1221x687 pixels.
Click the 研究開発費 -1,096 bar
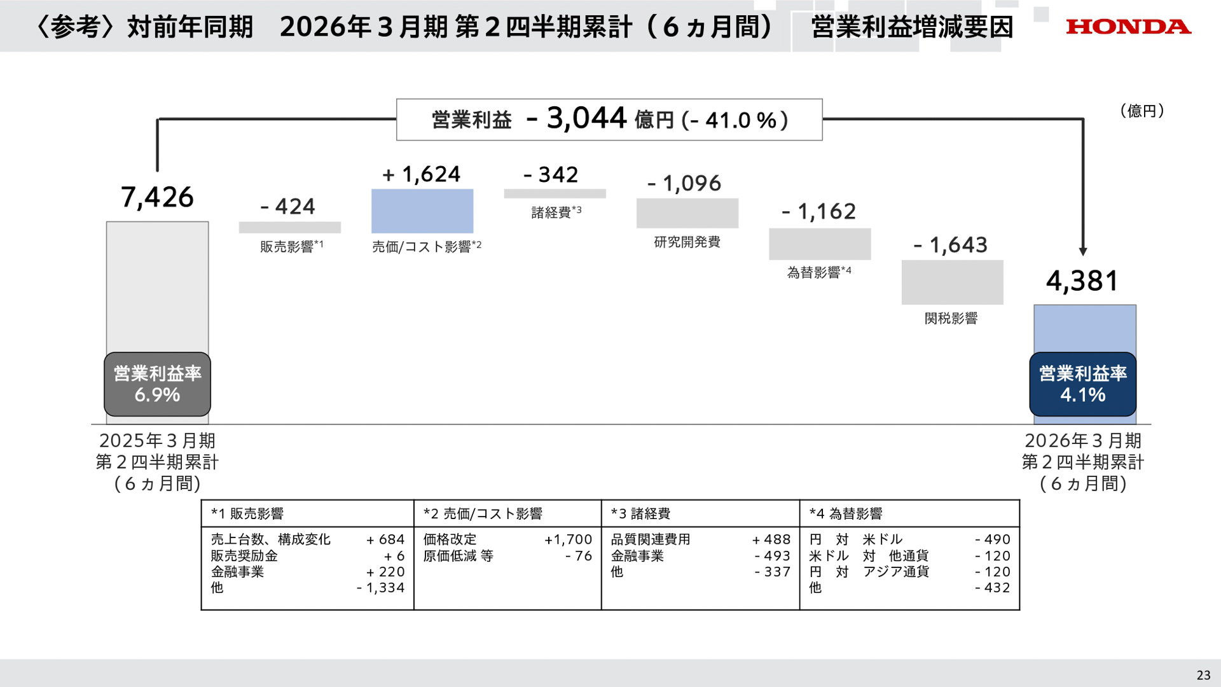(x=687, y=214)
